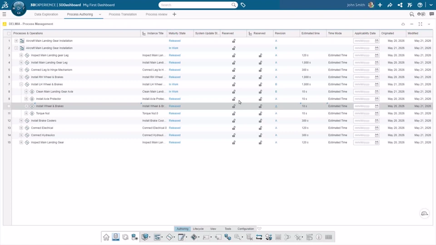Click revision B link for Install LH Wheel & Brakes
The image size is (436, 245).
tap(276, 84)
